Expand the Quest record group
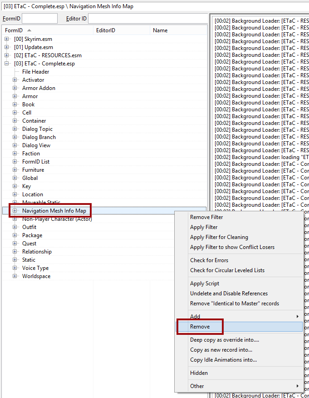The image size is (309, 398). [x=15, y=244]
